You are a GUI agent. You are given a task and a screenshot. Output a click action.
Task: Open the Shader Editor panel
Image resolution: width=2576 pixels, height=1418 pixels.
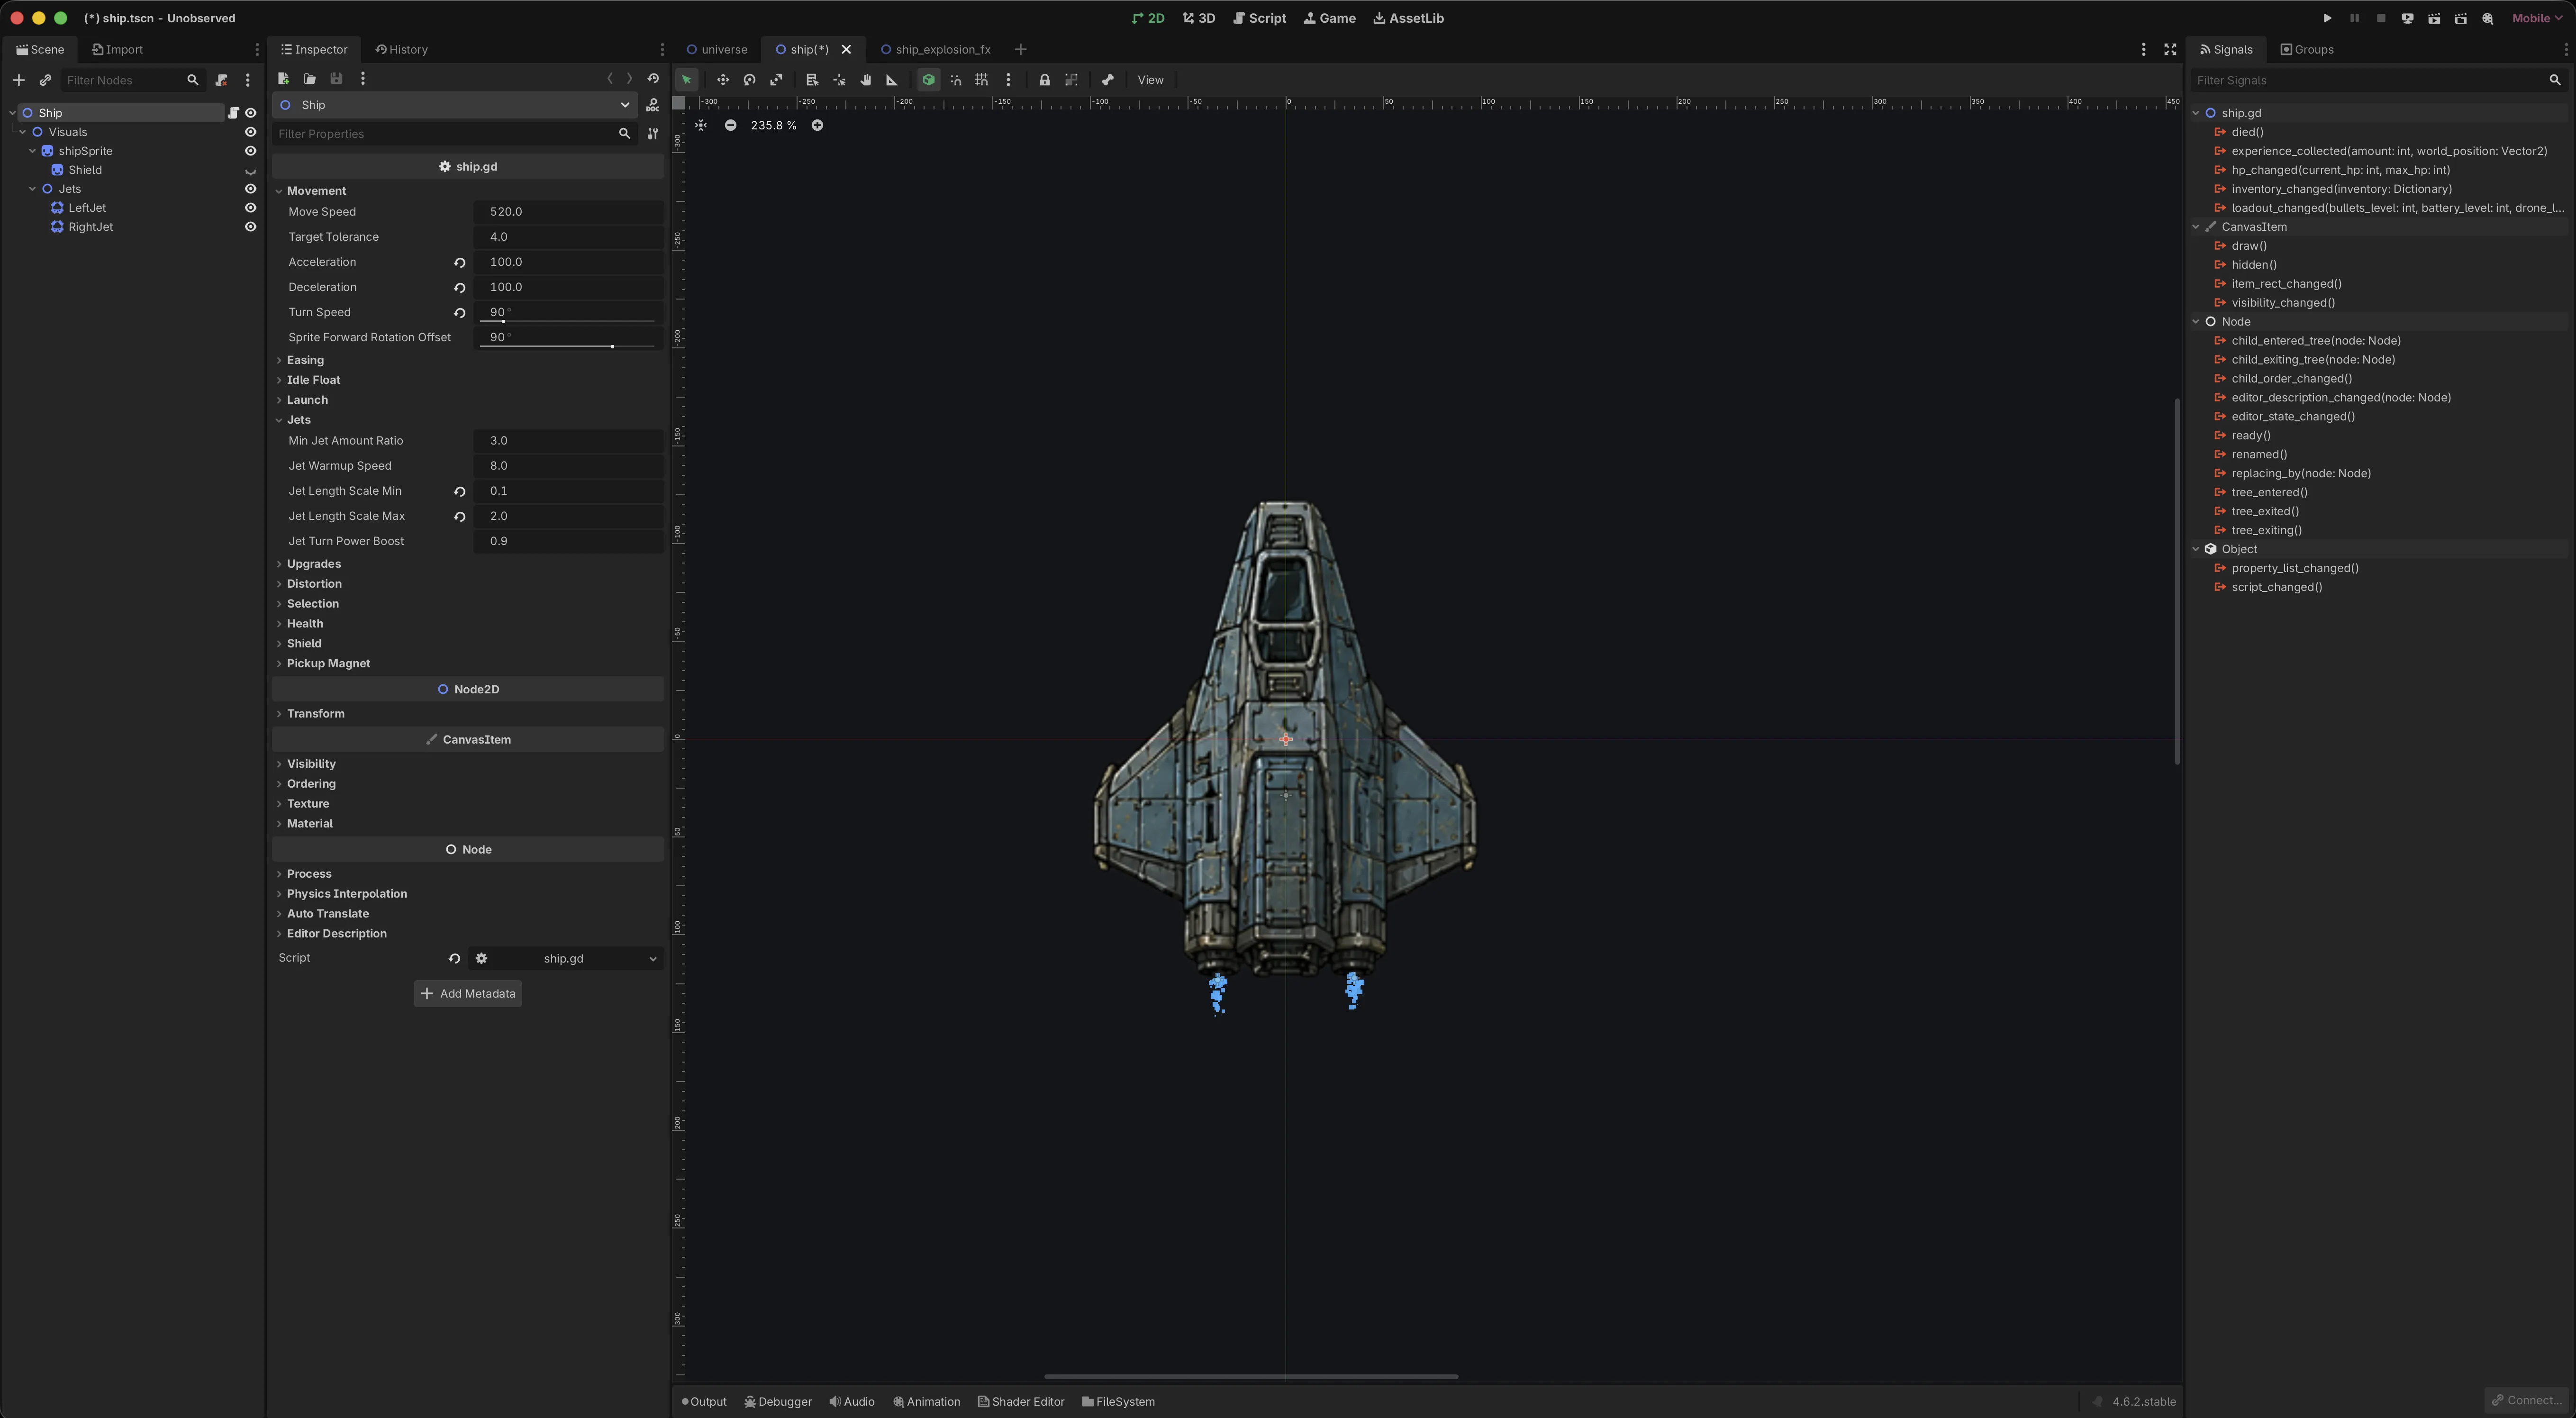pyautogui.click(x=1021, y=1402)
